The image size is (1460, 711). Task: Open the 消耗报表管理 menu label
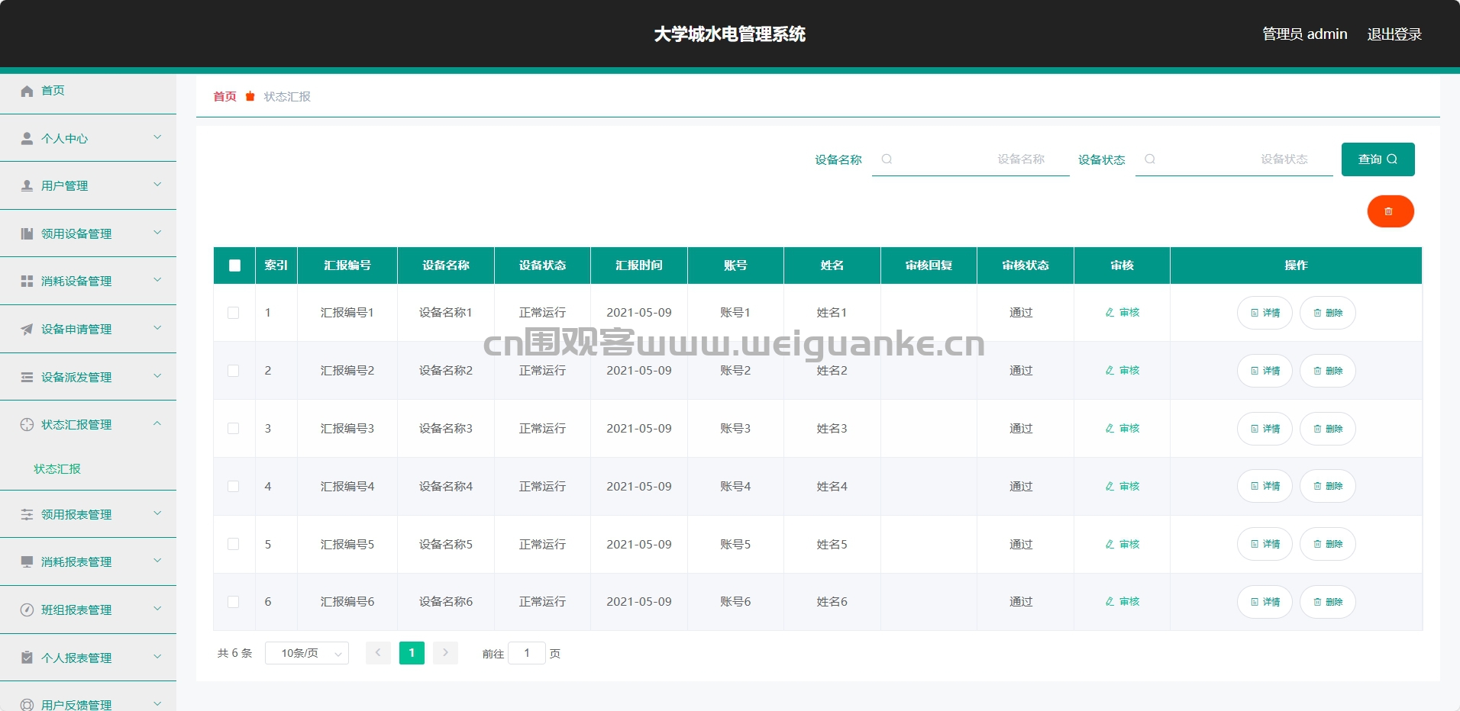[76, 561]
